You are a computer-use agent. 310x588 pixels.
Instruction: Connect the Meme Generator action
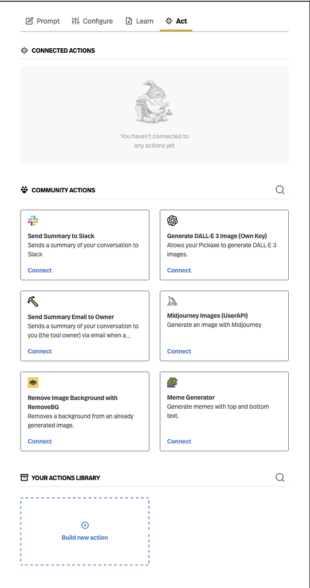pyautogui.click(x=179, y=442)
